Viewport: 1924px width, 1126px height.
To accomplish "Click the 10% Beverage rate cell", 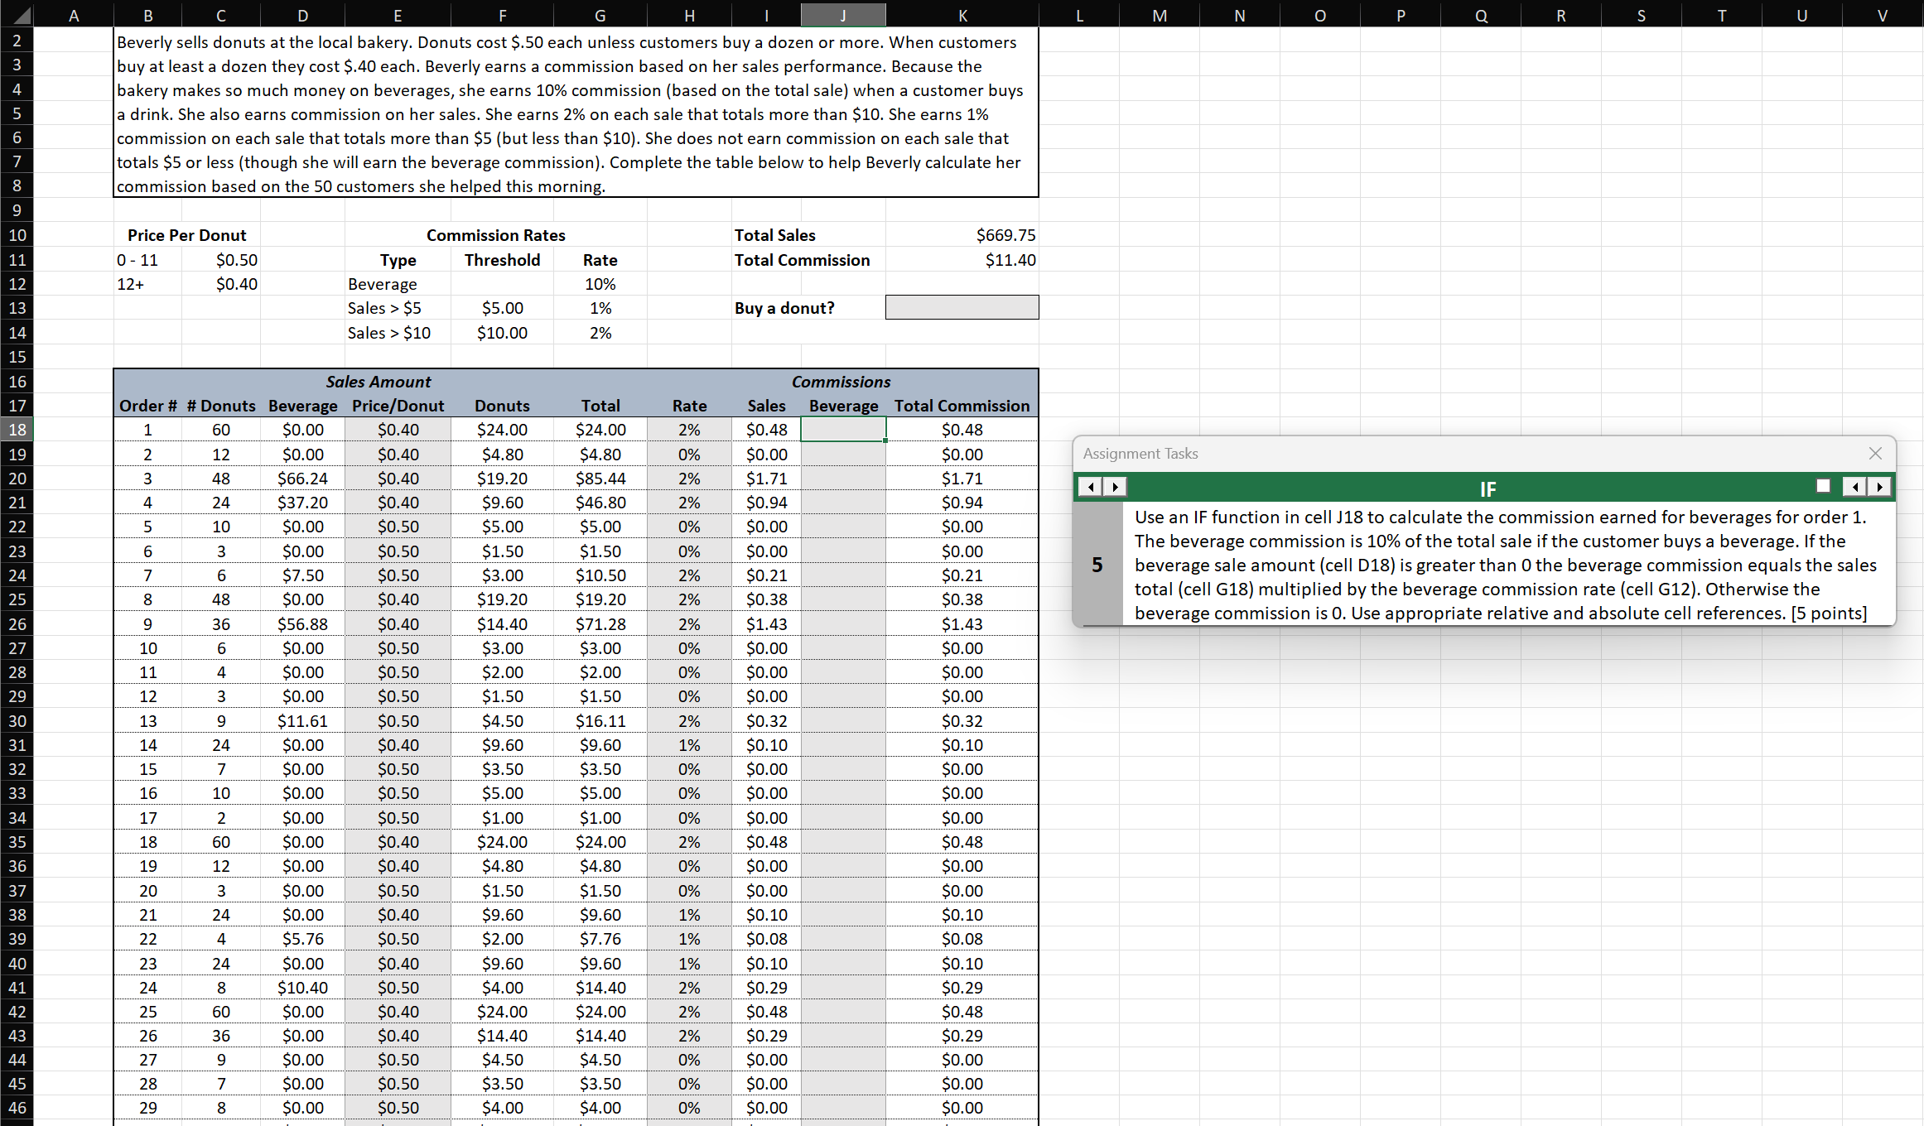I will (600, 283).
